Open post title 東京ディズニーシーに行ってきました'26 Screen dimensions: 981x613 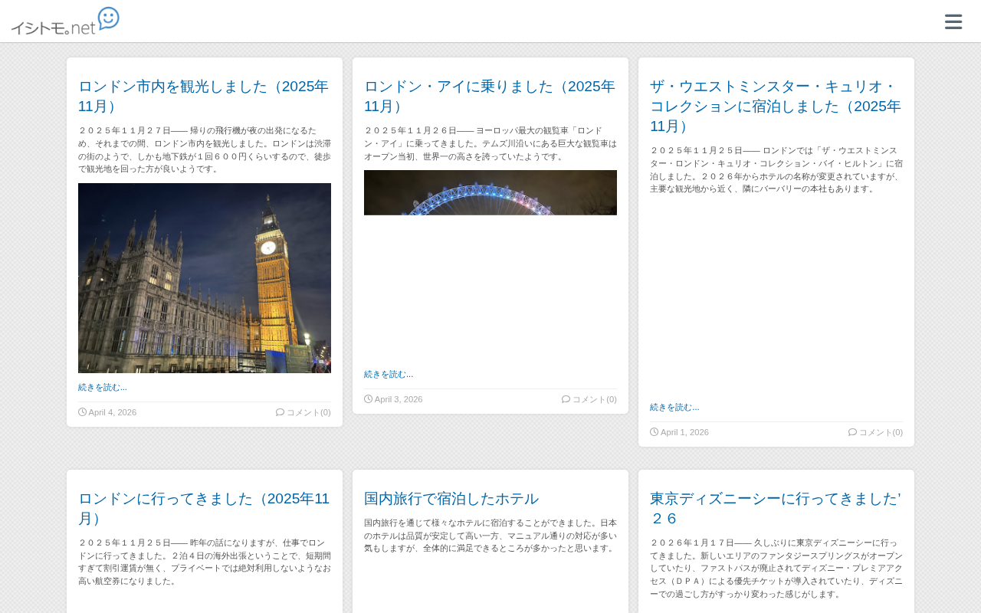click(776, 508)
